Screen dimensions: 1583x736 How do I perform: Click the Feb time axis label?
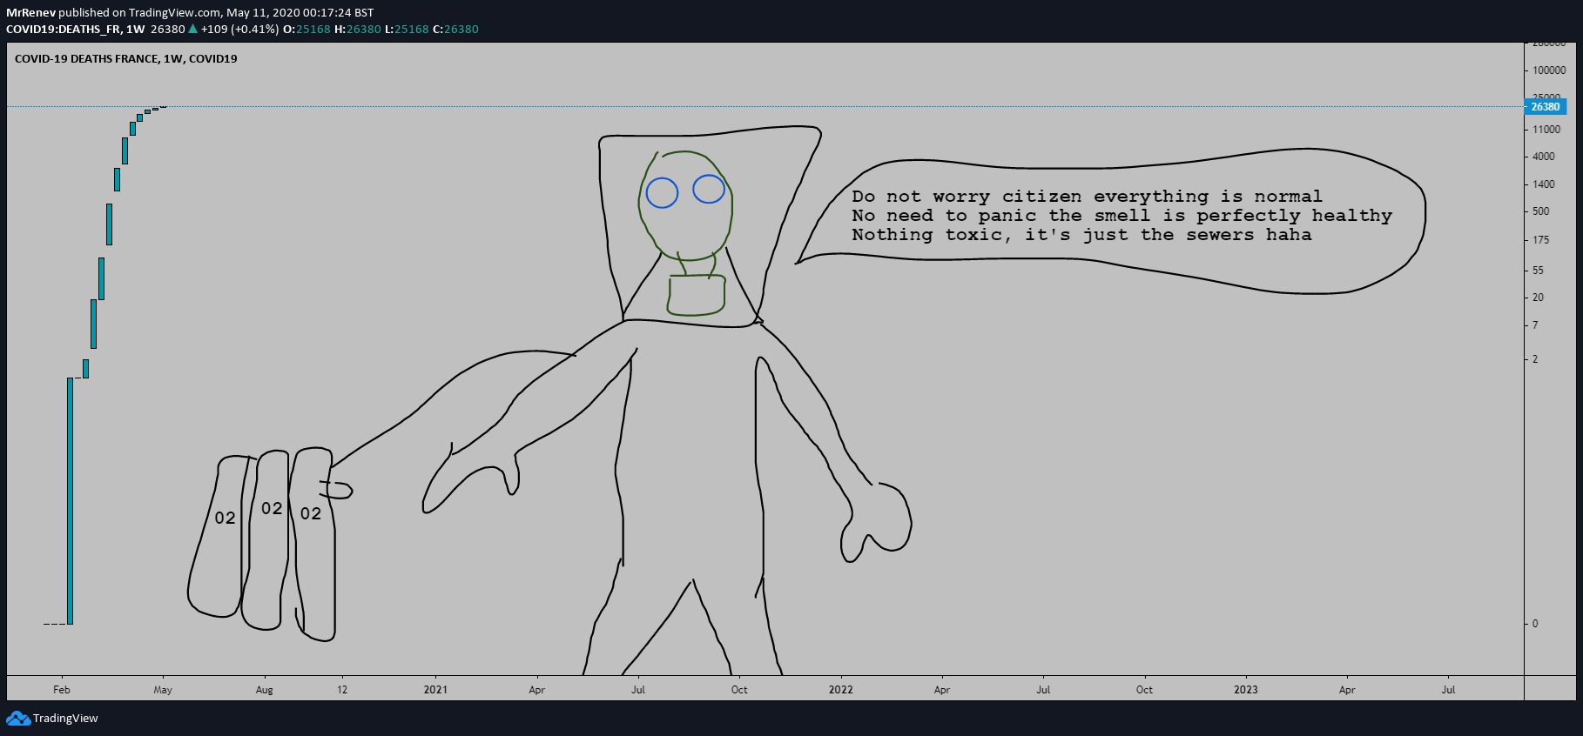pos(62,690)
